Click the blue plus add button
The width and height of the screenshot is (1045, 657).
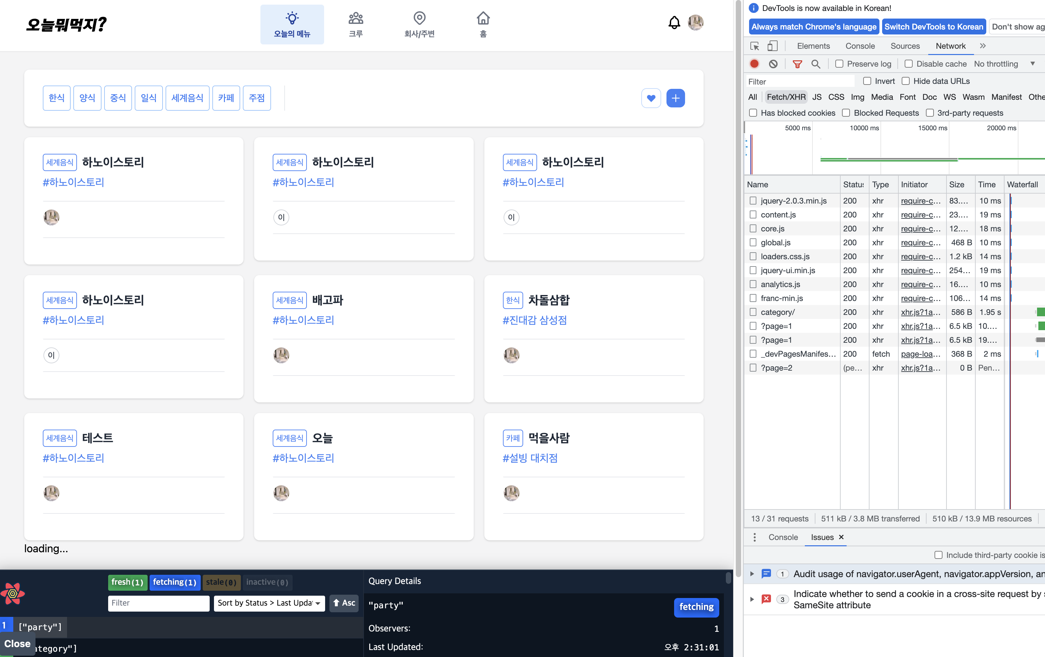tap(675, 98)
